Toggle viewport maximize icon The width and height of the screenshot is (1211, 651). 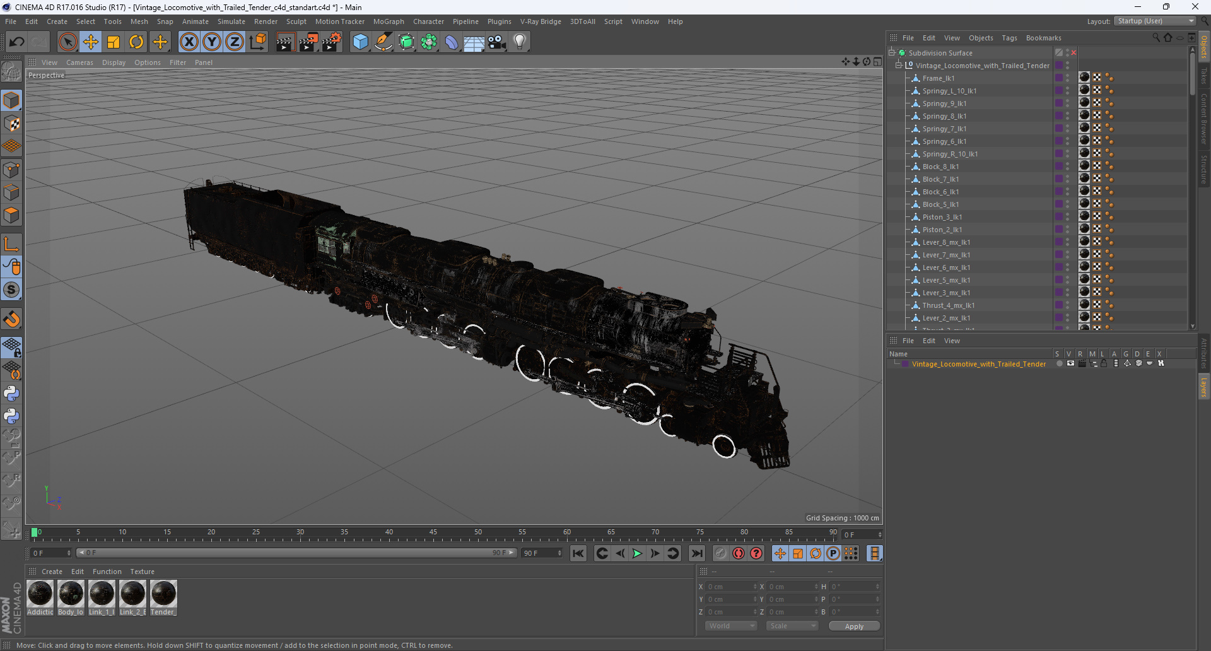tap(877, 62)
